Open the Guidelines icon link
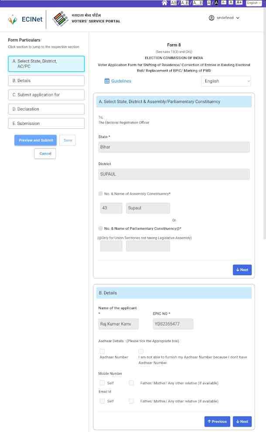Viewport: 266px width, 432px height. [106, 81]
